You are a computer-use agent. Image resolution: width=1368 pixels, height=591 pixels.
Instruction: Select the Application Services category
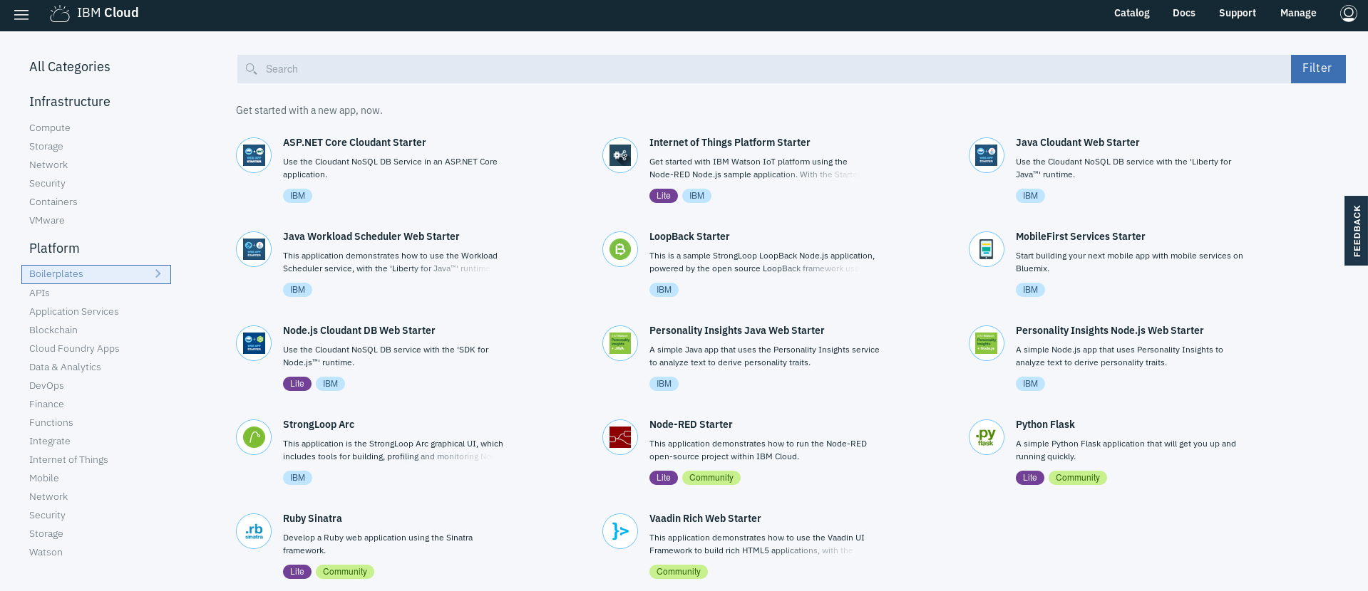click(74, 312)
